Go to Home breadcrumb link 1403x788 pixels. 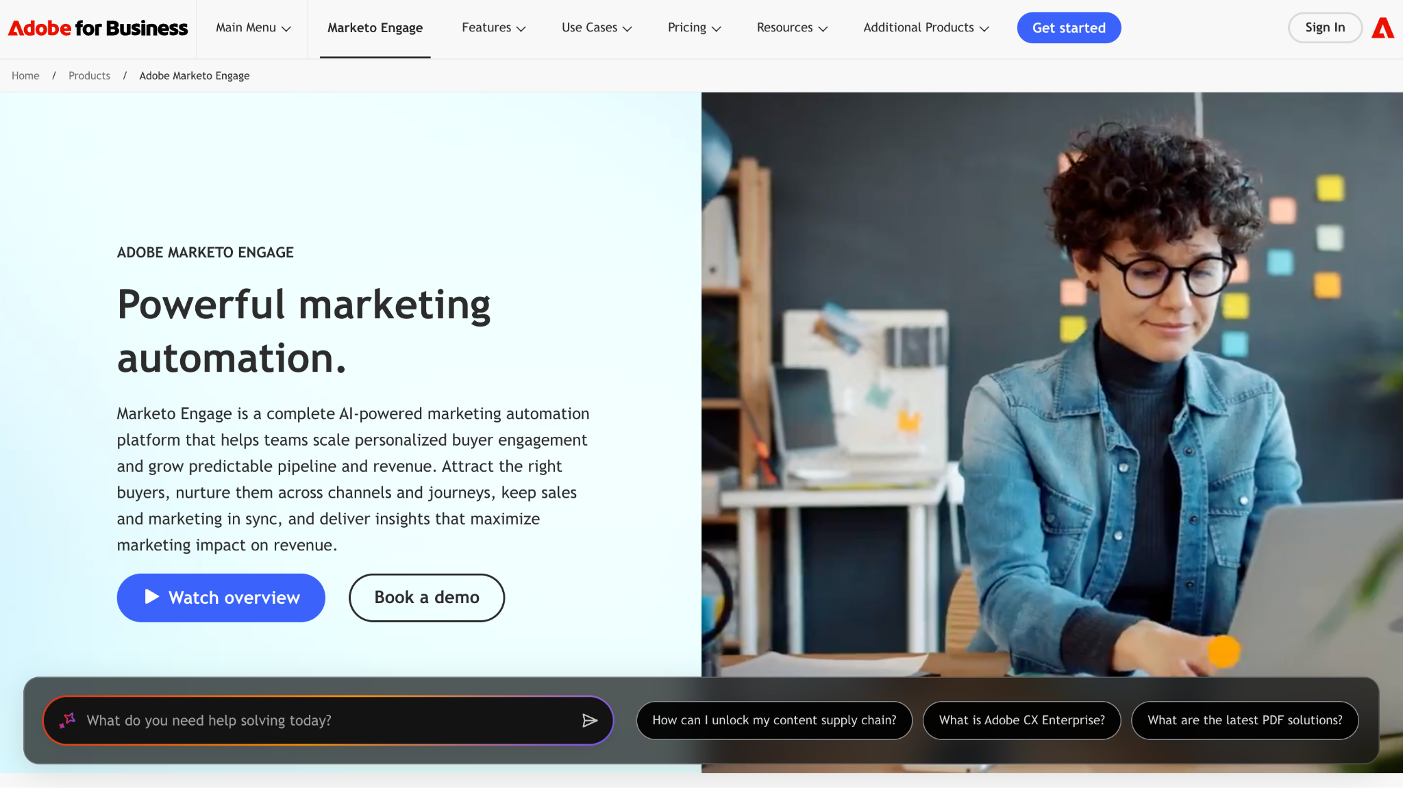coord(25,76)
